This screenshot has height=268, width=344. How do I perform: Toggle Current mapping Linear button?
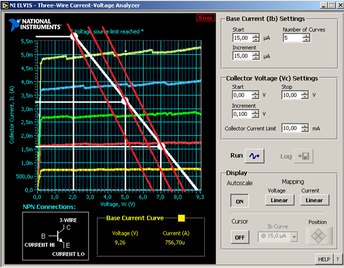click(x=314, y=200)
